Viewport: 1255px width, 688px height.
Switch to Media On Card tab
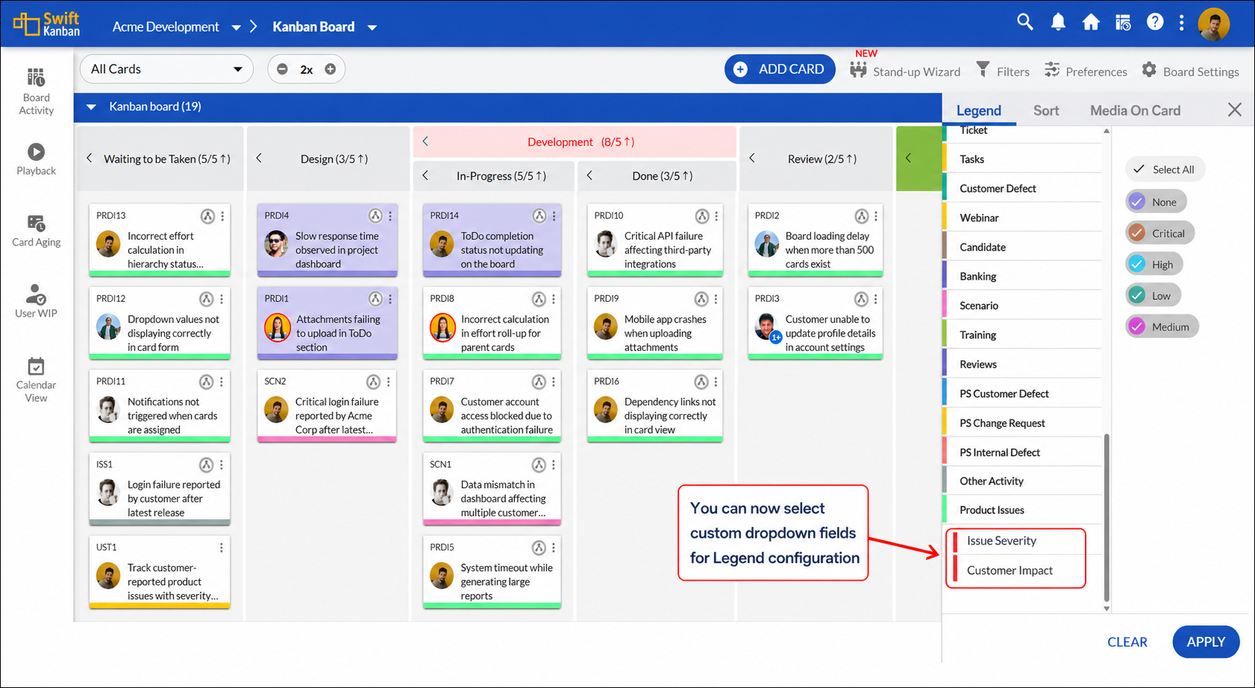tap(1134, 110)
